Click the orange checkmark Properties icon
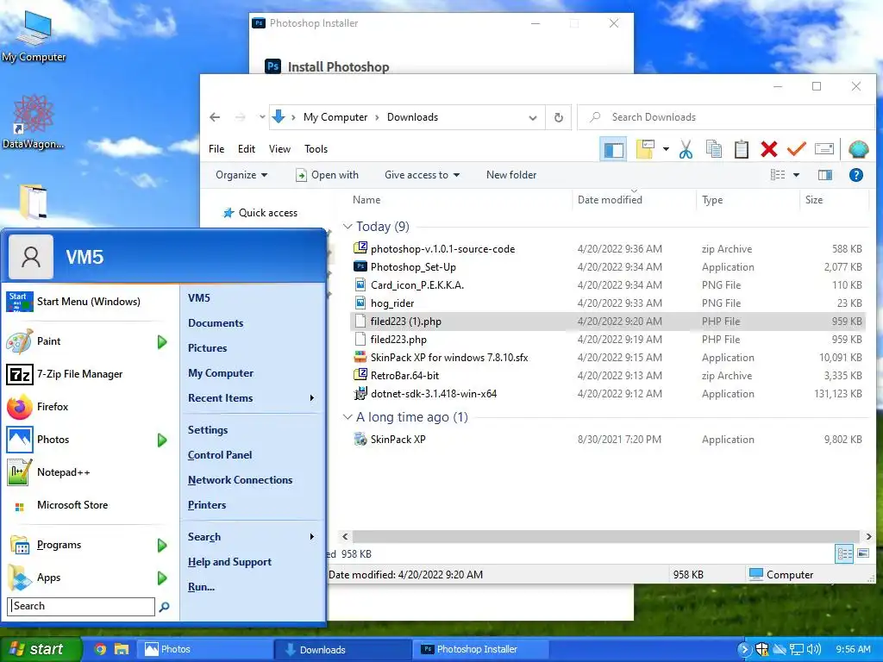The image size is (883, 662). point(796,149)
